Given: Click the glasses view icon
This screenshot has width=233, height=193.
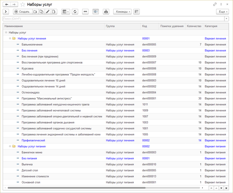Looking at the screenshot, I should [85, 12].
